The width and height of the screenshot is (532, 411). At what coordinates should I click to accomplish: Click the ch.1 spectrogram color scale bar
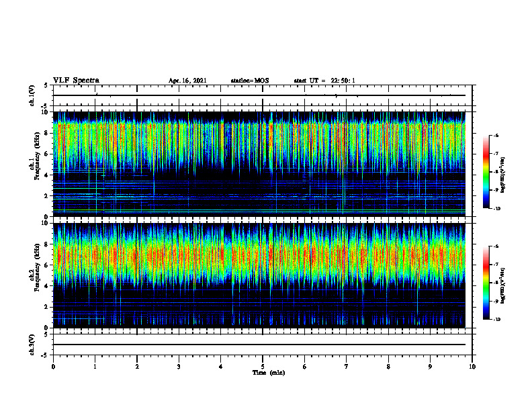click(x=486, y=172)
